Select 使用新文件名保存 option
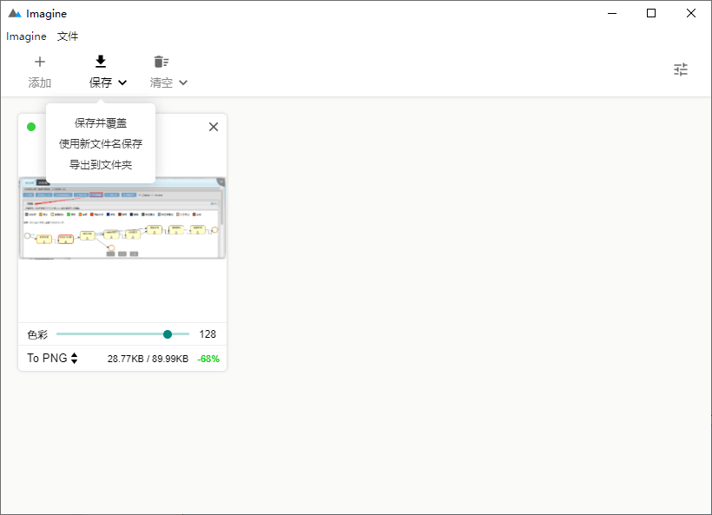The width and height of the screenshot is (712, 515). (x=101, y=144)
